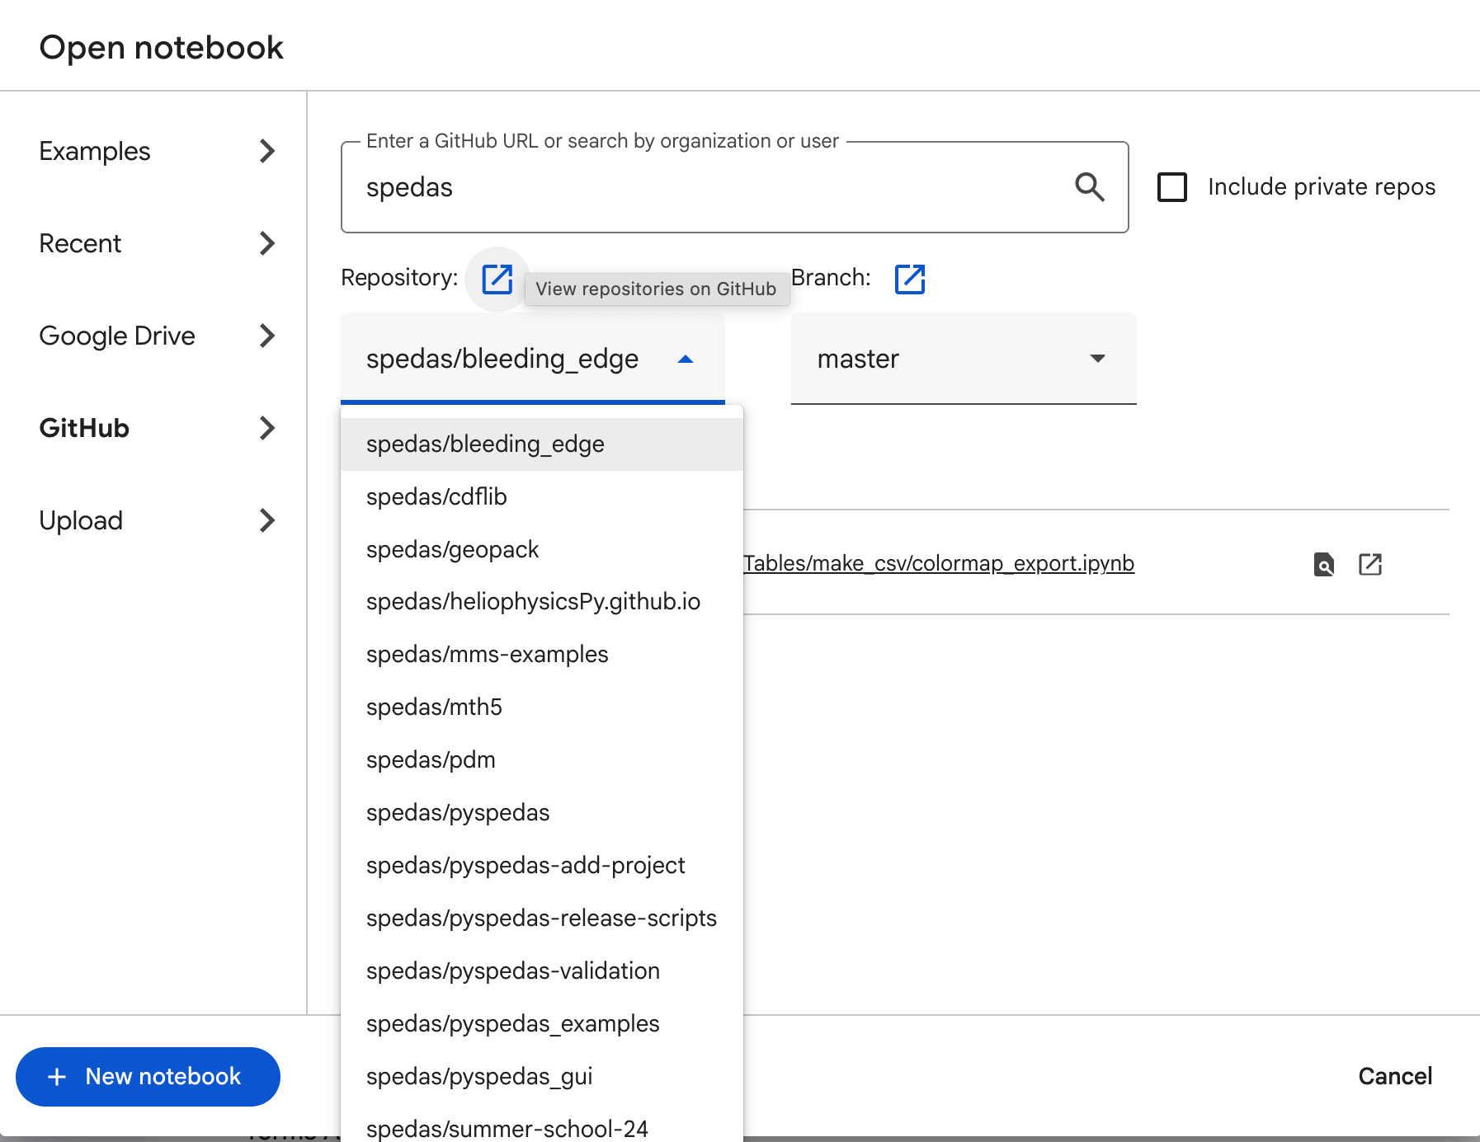Image resolution: width=1480 pixels, height=1142 pixels.
Task: Select spedas/pyspedas-release-scripts option
Action: [x=542, y=919]
